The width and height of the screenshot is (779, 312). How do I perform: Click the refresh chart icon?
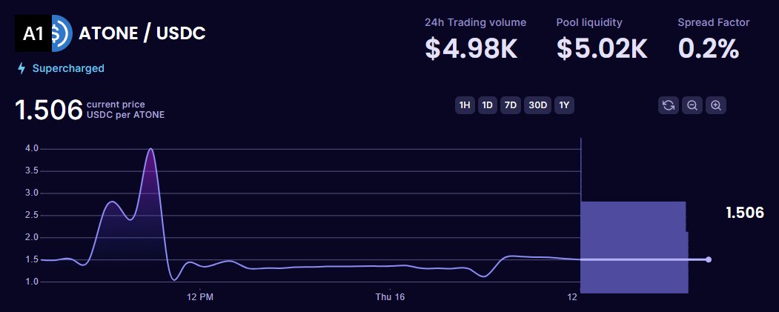click(x=669, y=105)
